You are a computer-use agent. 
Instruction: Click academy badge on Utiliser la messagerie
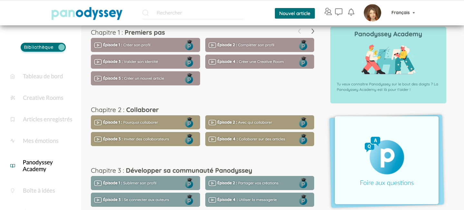(x=303, y=200)
